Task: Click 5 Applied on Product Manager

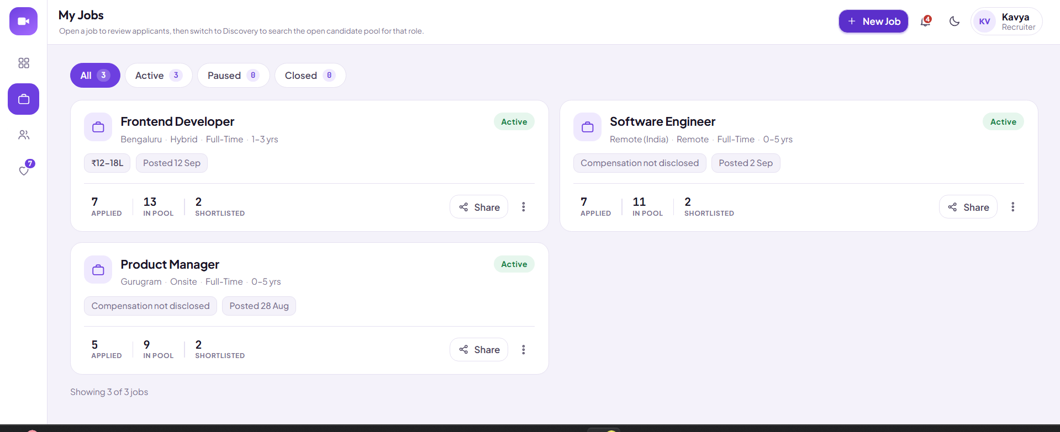Action: 107,350
